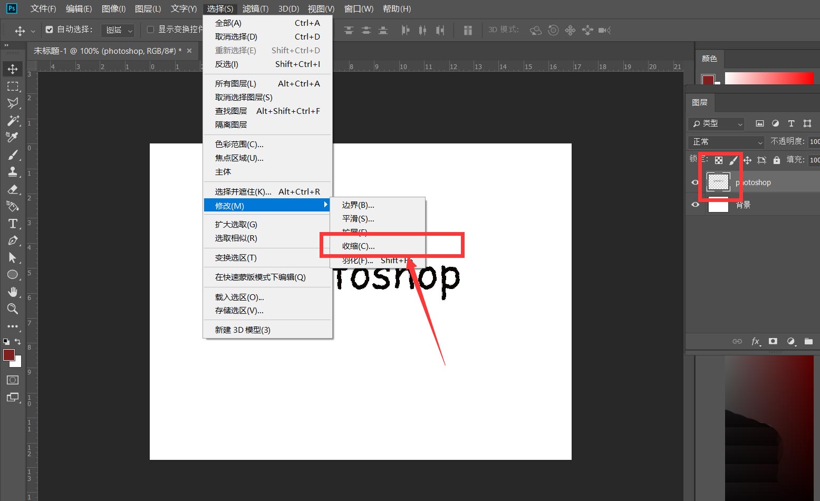
Task: Switch to the 颜色 panel tab
Action: pyautogui.click(x=709, y=59)
